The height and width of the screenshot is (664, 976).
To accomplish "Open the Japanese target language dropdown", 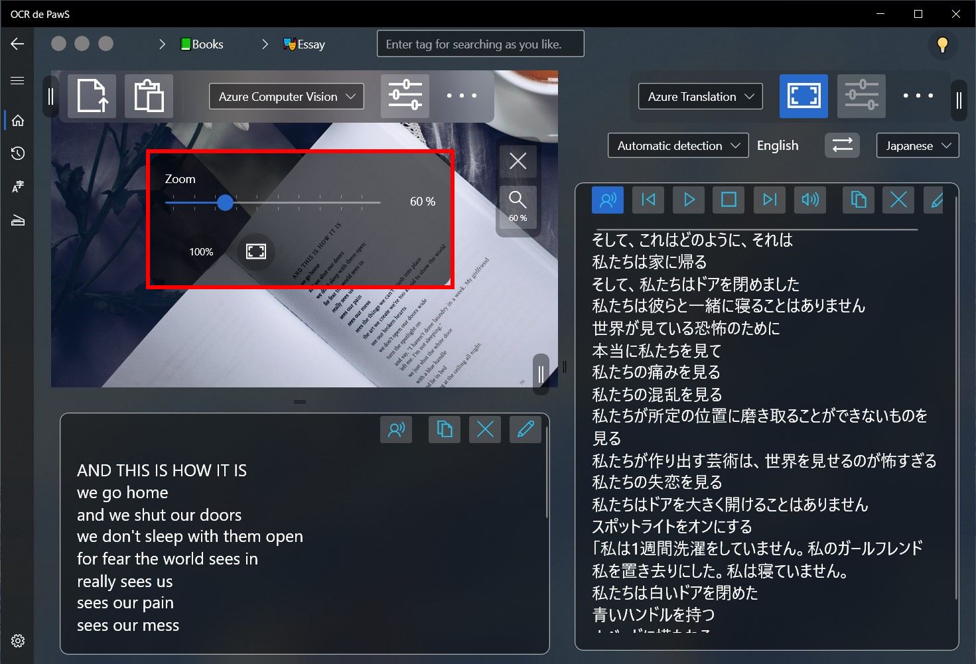I will [x=917, y=146].
